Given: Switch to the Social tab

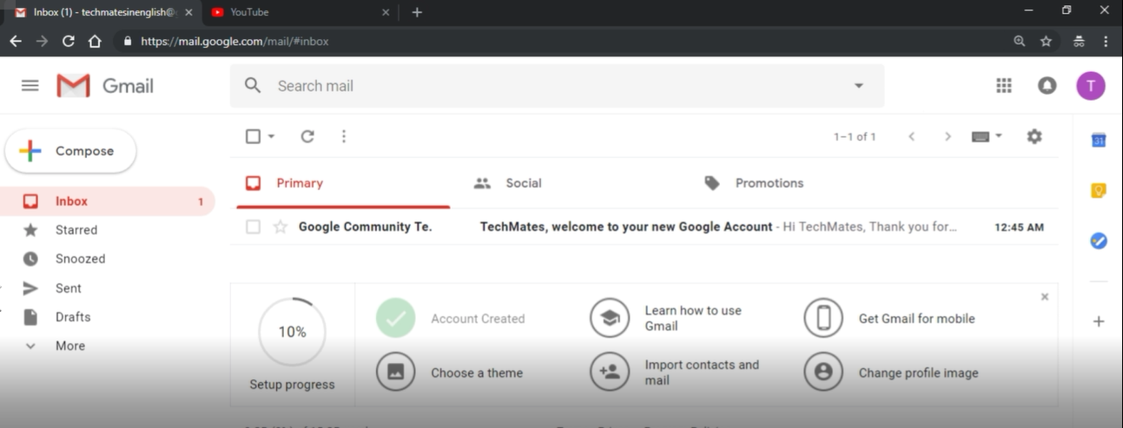Looking at the screenshot, I should [x=524, y=183].
